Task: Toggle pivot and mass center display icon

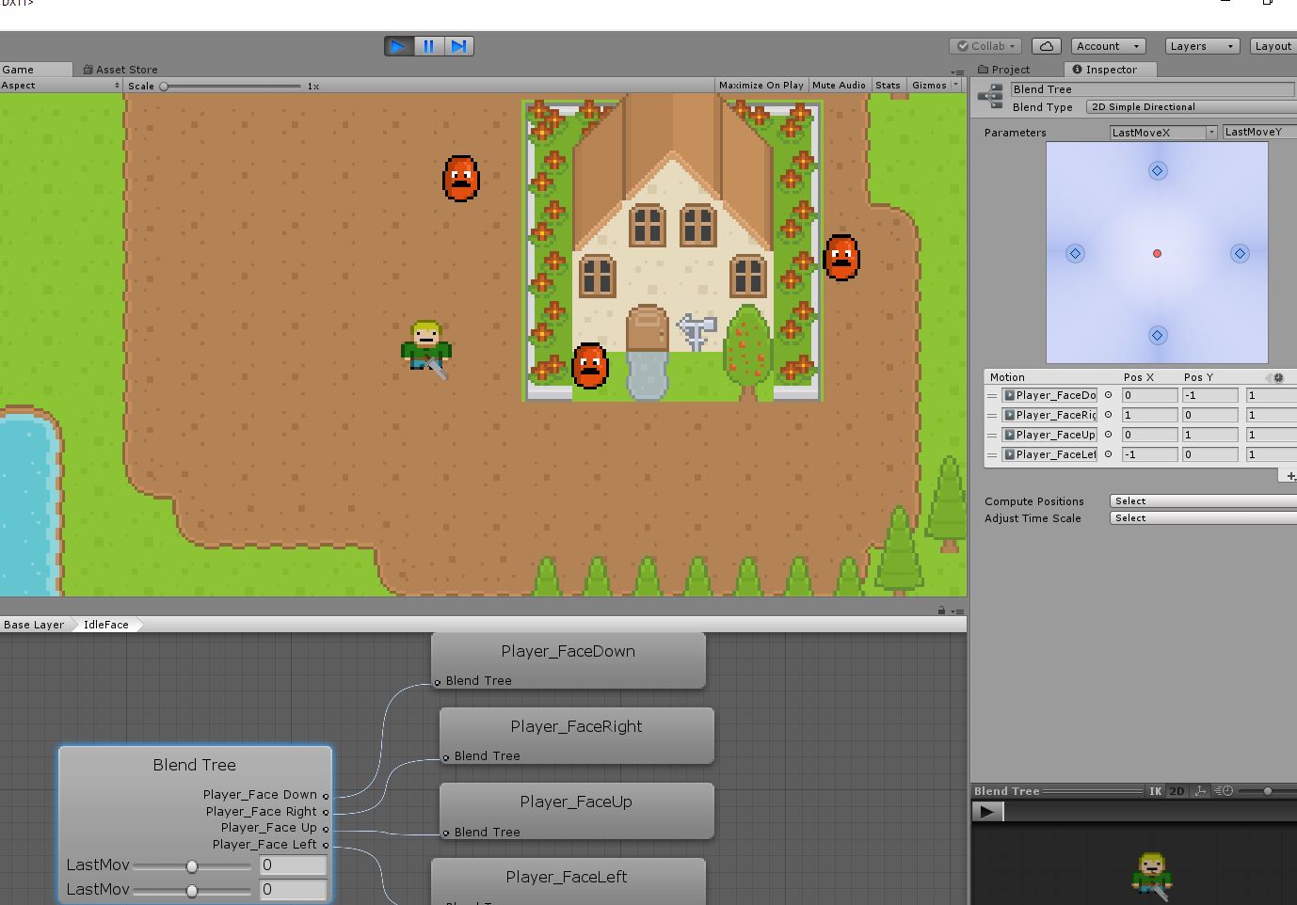Action: [x=1200, y=791]
